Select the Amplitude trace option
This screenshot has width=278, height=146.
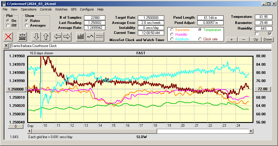coord(172,39)
